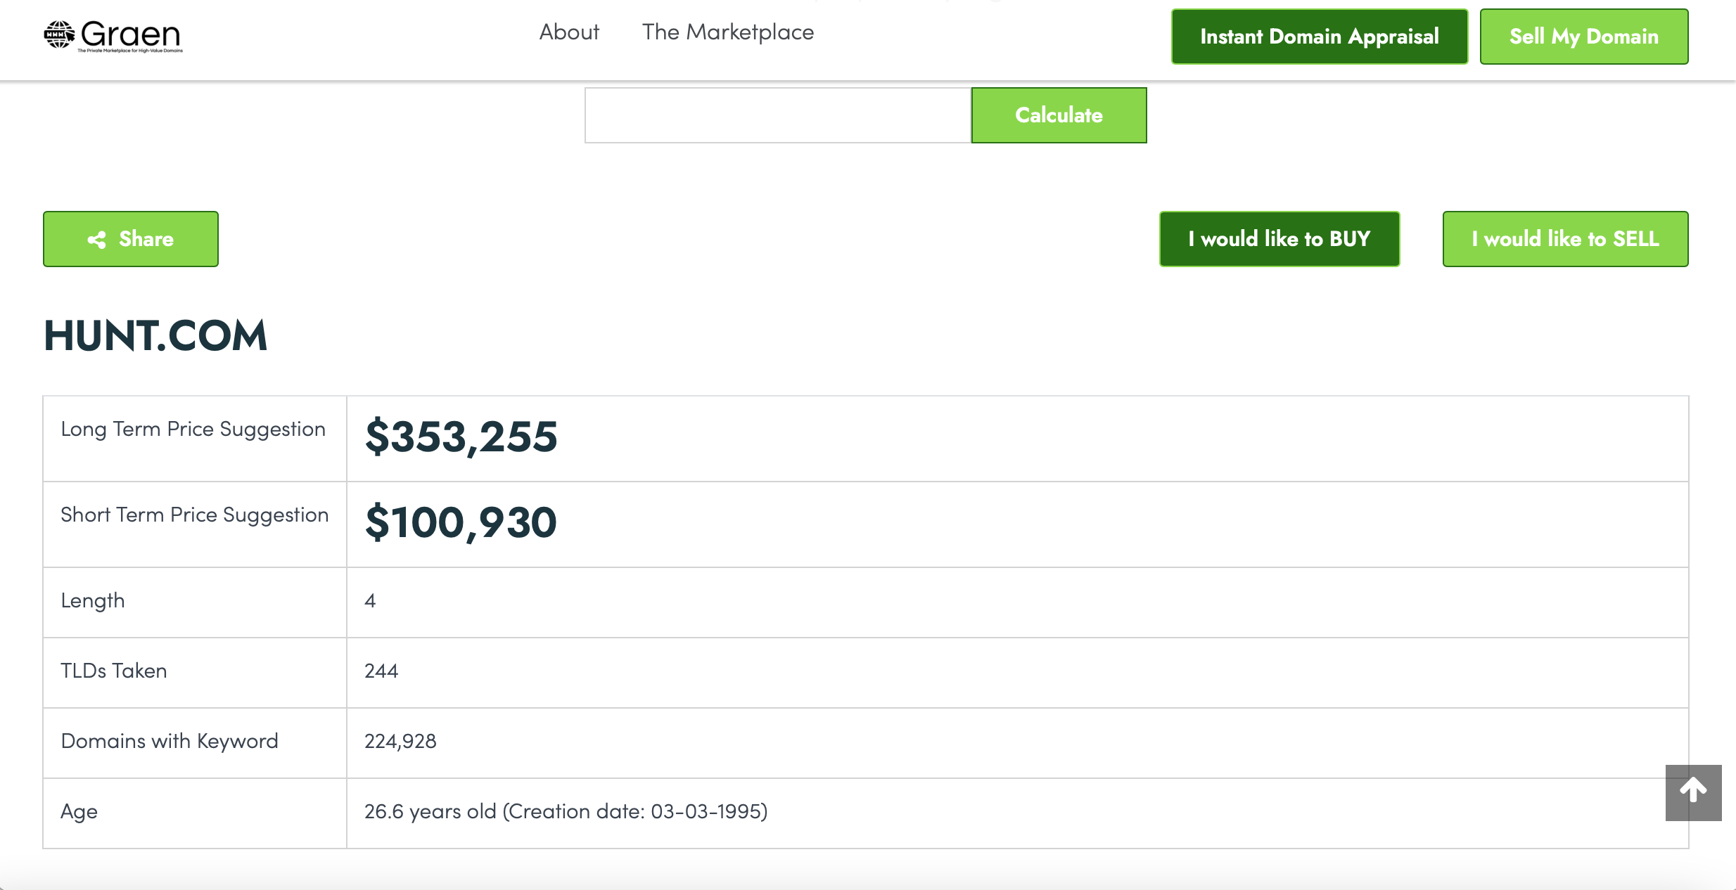Image resolution: width=1736 pixels, height=890 pixels.
Task: Click the HUNT.COM domain heading
Action: pyautogui.click(x=155, y=335)
